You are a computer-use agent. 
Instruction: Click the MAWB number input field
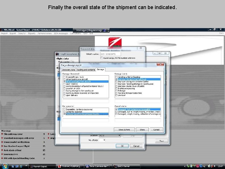(x=111, y=54)
